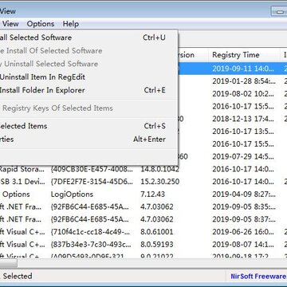
Task: Choose the entry with Alt+Enter shortcut
Action: pos(83,140)
